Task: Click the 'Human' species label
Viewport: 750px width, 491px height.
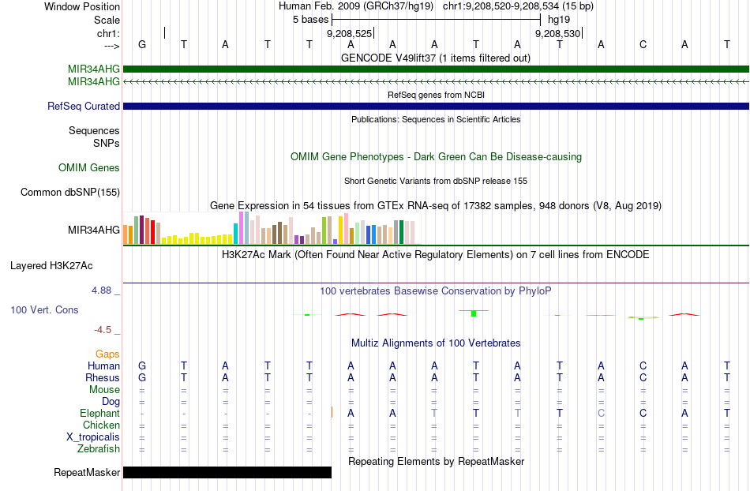Action: (x=103, y=365)
